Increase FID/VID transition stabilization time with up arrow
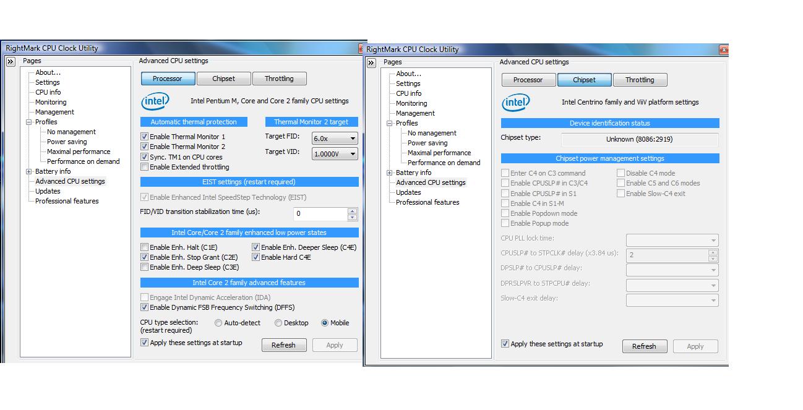The height and width of the screenshot is (410, 803). (353, 211)
